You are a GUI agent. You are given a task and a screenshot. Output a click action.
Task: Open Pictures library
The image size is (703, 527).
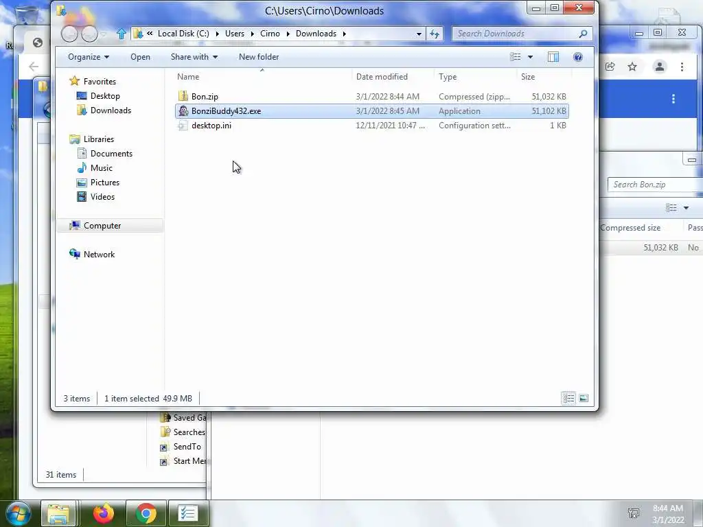click(105, 183)
